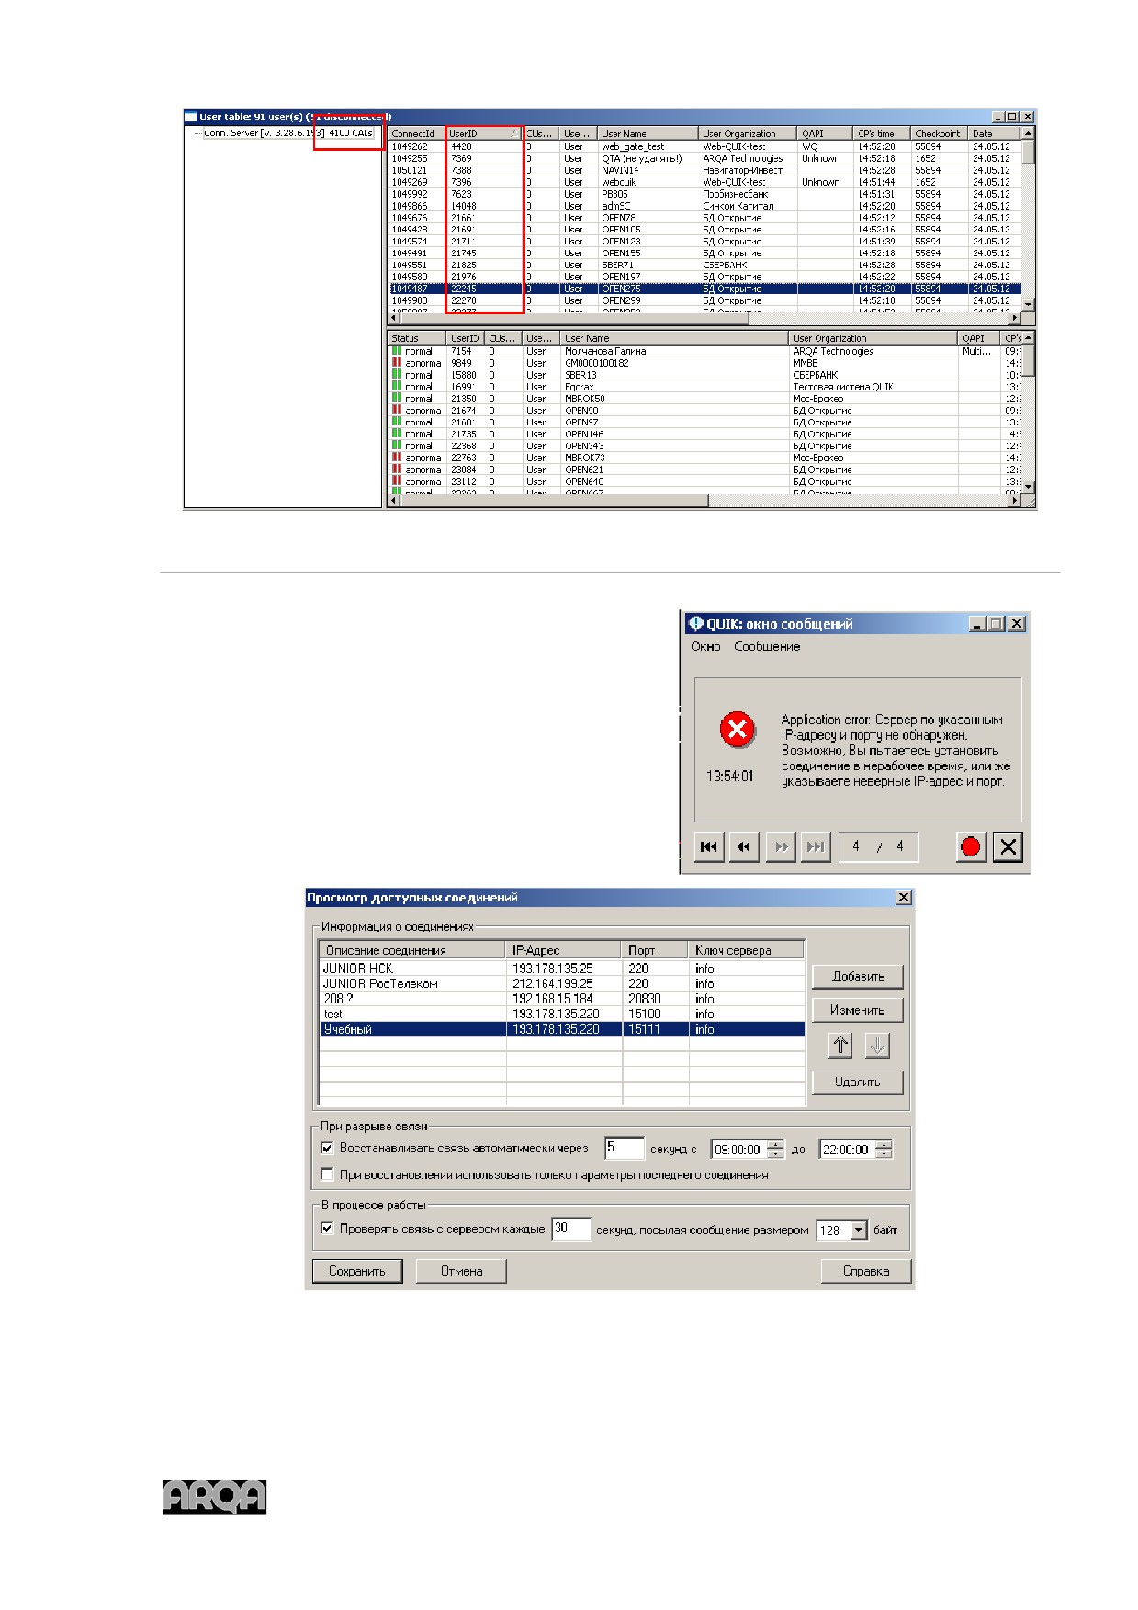
Task: Move selected connection up with arrow button
Action: click(840, 1046)
